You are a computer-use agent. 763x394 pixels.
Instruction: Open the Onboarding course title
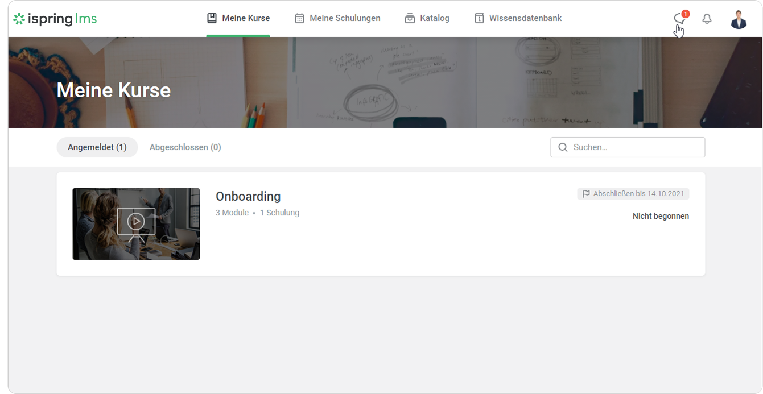pos(248,196)
